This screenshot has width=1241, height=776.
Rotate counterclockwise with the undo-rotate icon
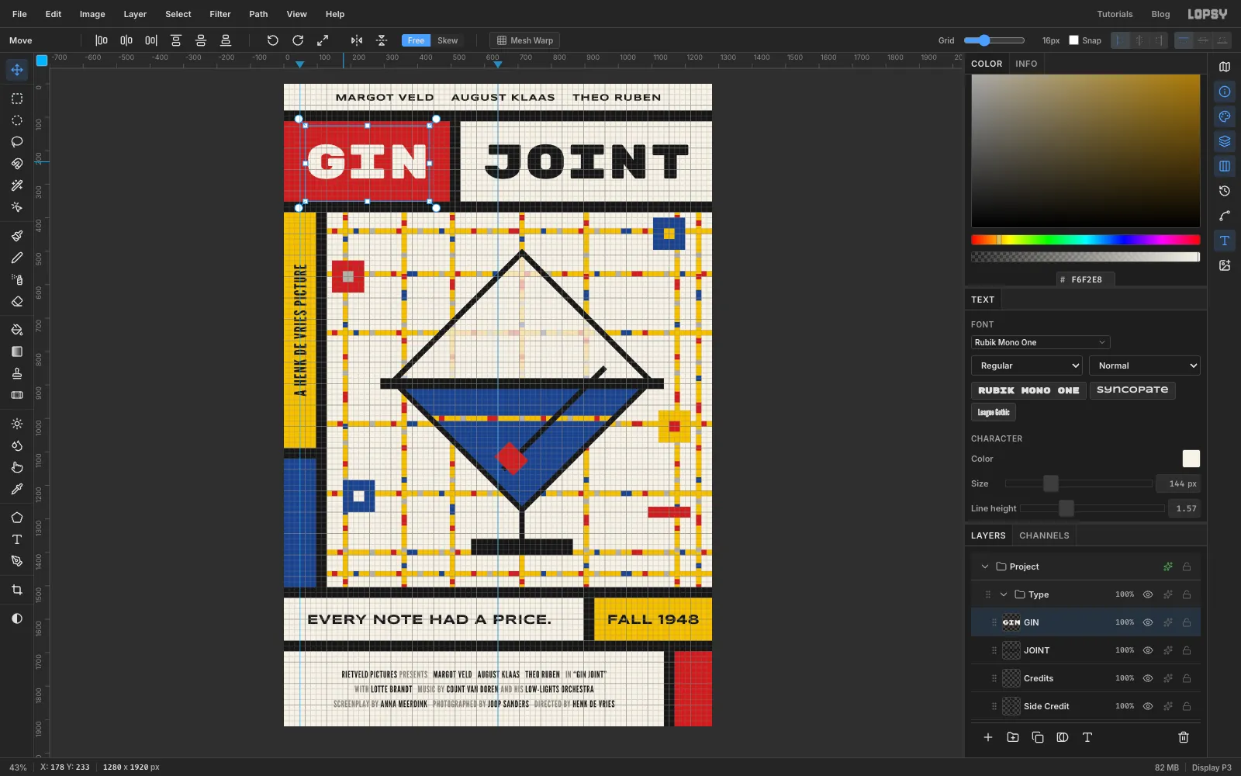point(273,40)
